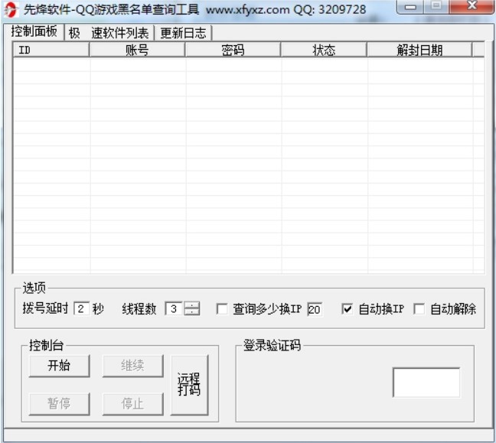Screen dimensions: 496x443
Task: Minimize the 先烽软件 window
Action: [x=410, y=7]
